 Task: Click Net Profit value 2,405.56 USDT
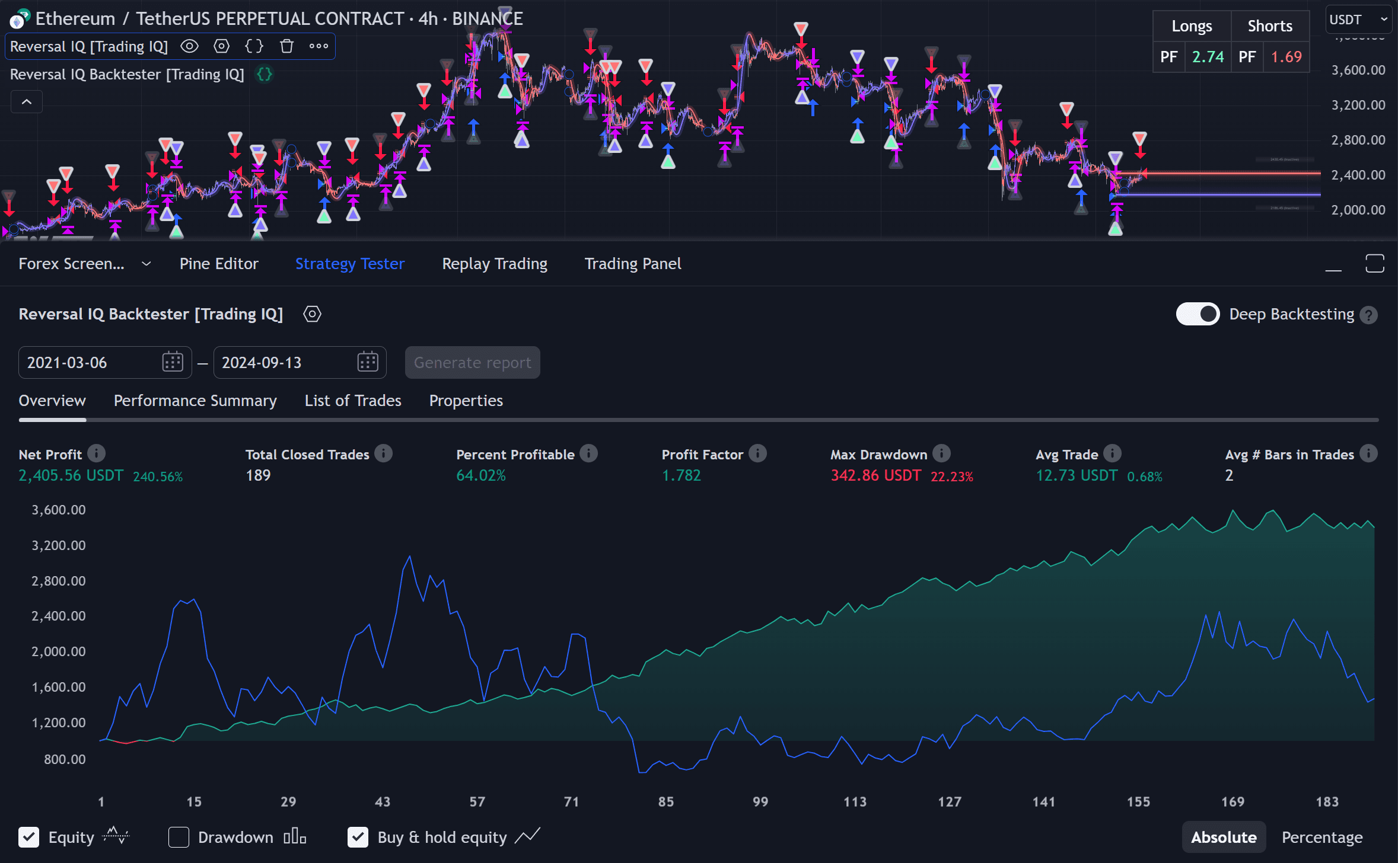click(71, 476)
